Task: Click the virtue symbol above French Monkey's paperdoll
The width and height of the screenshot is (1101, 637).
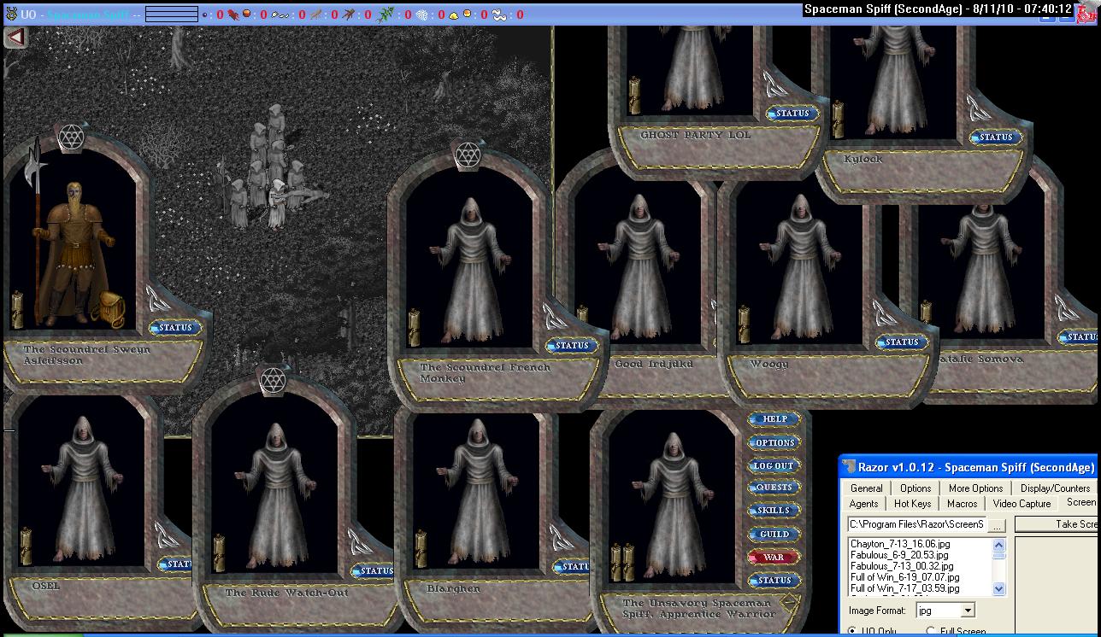Action: [x=468, y=155]
